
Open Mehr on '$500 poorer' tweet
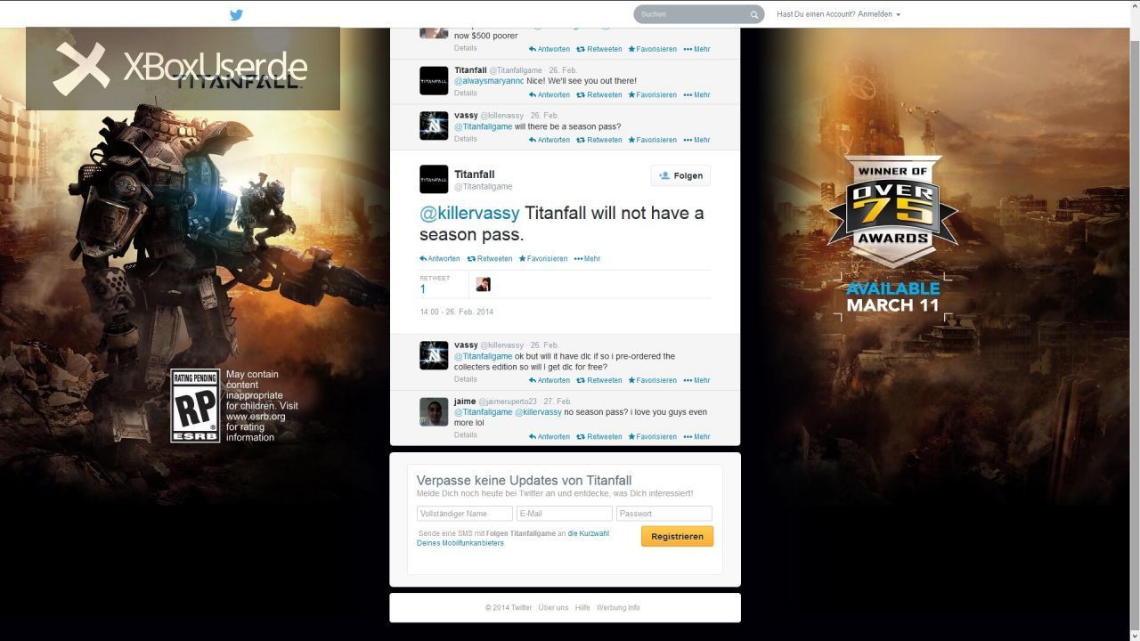pyautogui.click(x=697, y=50)
